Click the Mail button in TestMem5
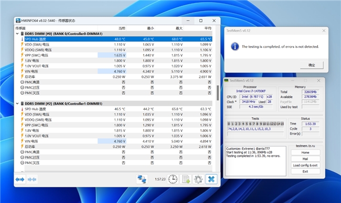 305,159
